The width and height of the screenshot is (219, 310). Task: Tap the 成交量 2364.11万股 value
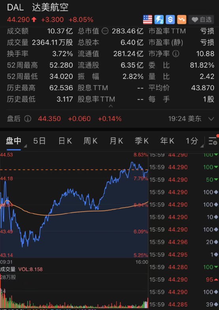pyautogui.click(x=52, y=42)
